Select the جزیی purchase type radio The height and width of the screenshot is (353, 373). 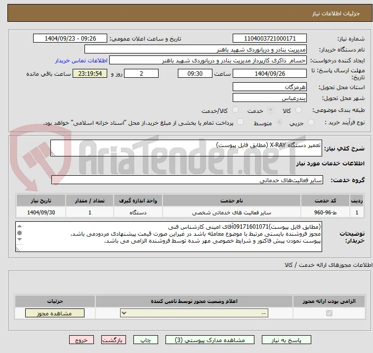point(311,122)
